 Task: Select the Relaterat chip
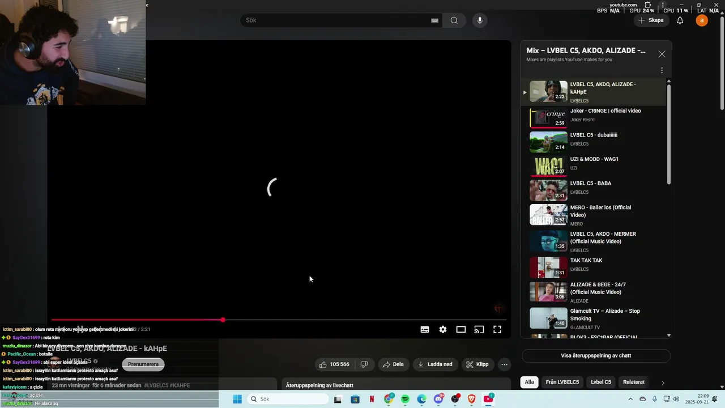[x=634, y=382]
